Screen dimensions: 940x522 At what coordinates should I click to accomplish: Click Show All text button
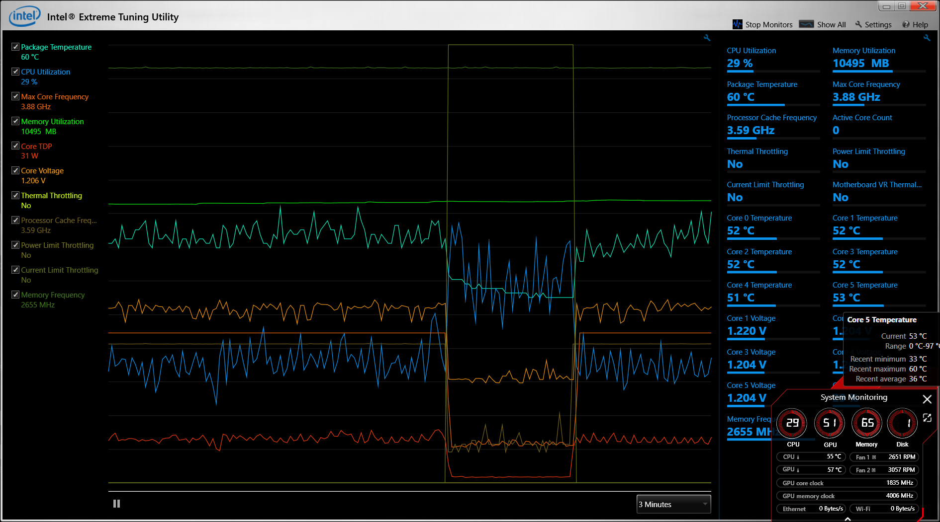point(831,24)
